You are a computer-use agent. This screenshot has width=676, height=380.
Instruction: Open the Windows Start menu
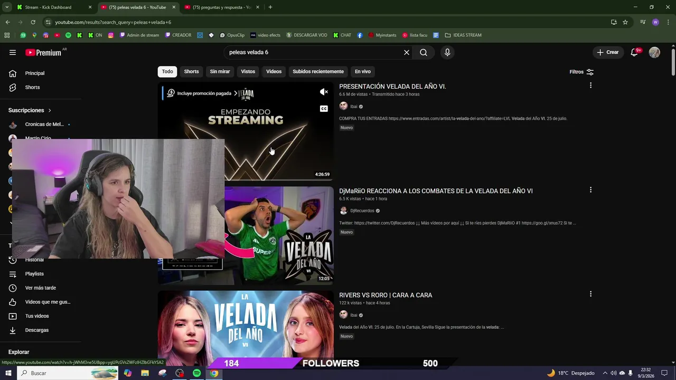click(x=8, y=373)
